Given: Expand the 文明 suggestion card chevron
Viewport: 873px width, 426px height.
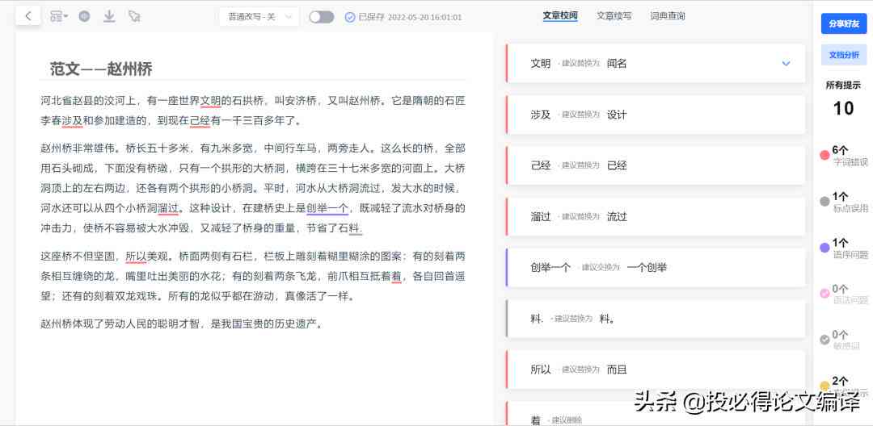Looking at the screenshot, I should point(786,63).
